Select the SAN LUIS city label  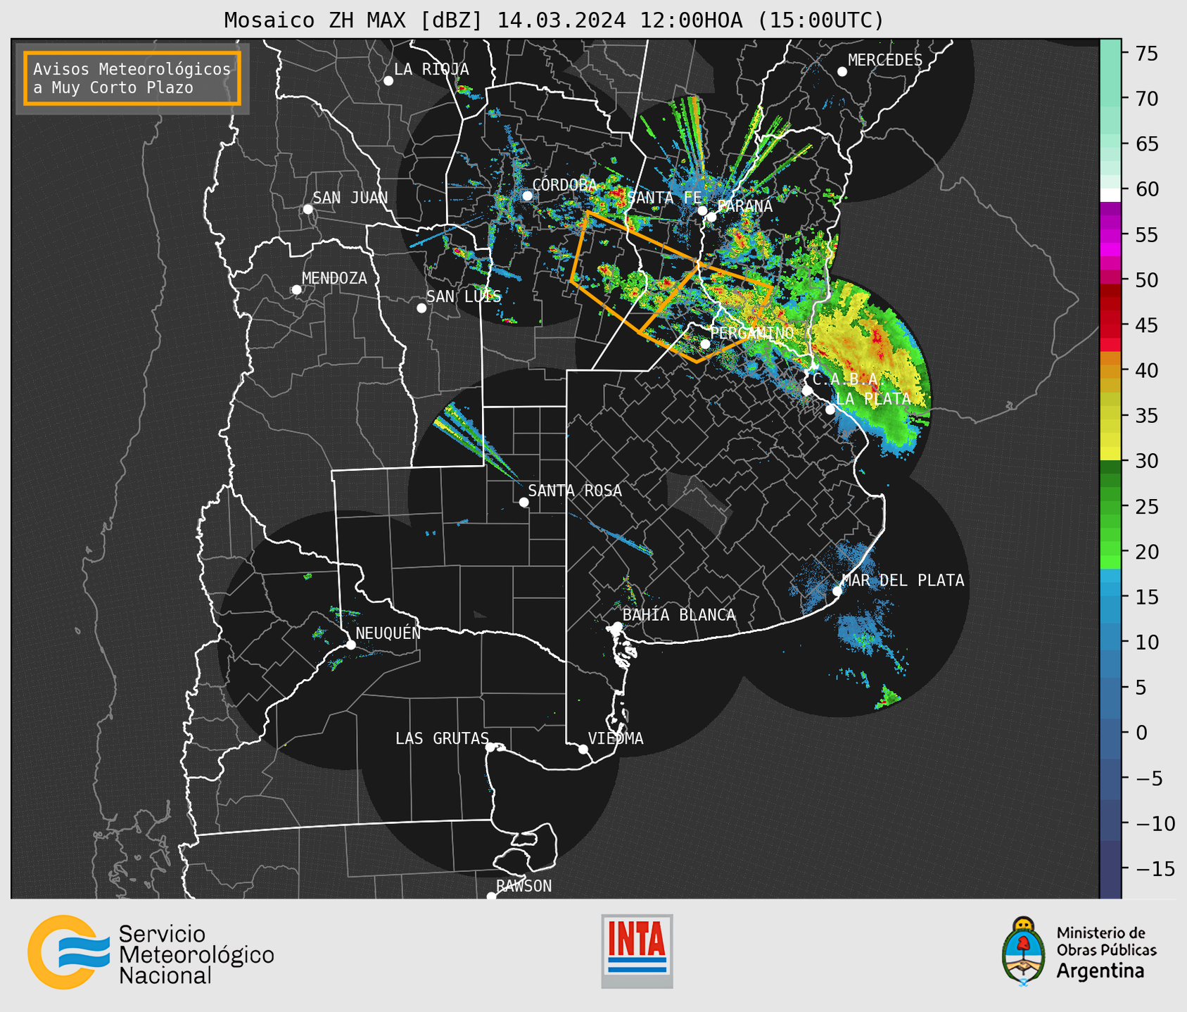click(464, 296)
